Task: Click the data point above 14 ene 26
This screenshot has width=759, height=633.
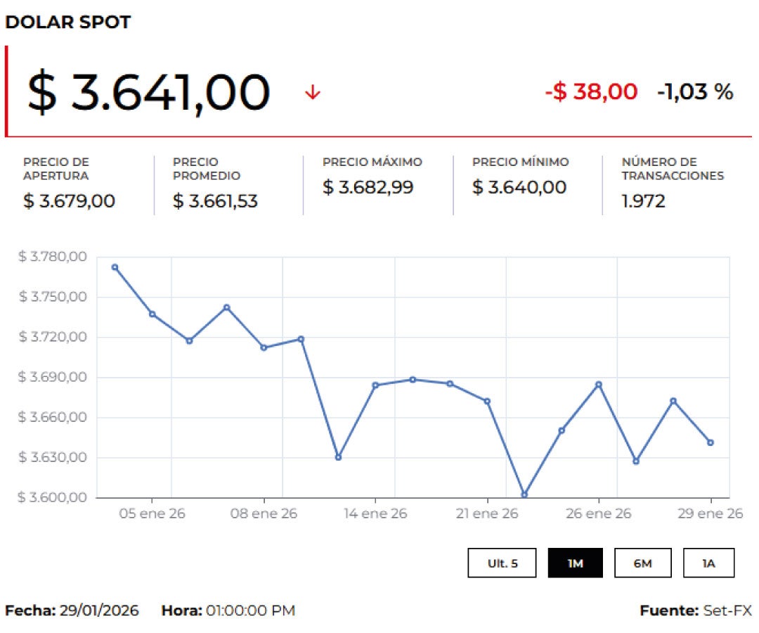Action: (x=375, y=385)
